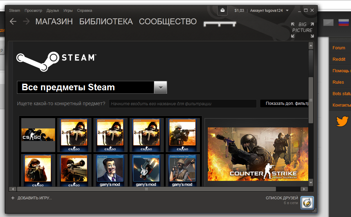This screenshot has width=351, height=217.
Task: Select Trouble in Terrorist Town card
Action: click(x=182, y=170)
